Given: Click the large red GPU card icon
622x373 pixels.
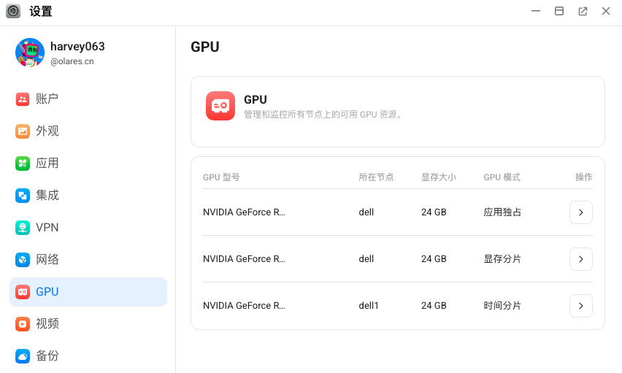Looking at the screenshot, I should [x=220, y=106].
